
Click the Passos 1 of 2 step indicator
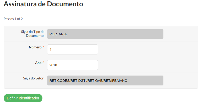pyautogui.click(x=13, y=19)
